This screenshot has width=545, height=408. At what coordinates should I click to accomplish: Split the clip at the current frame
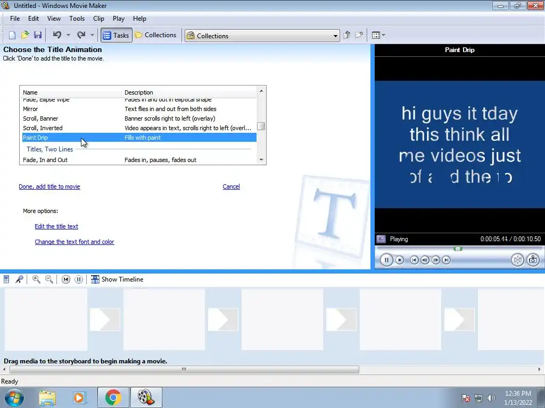[x=517, y=260]
